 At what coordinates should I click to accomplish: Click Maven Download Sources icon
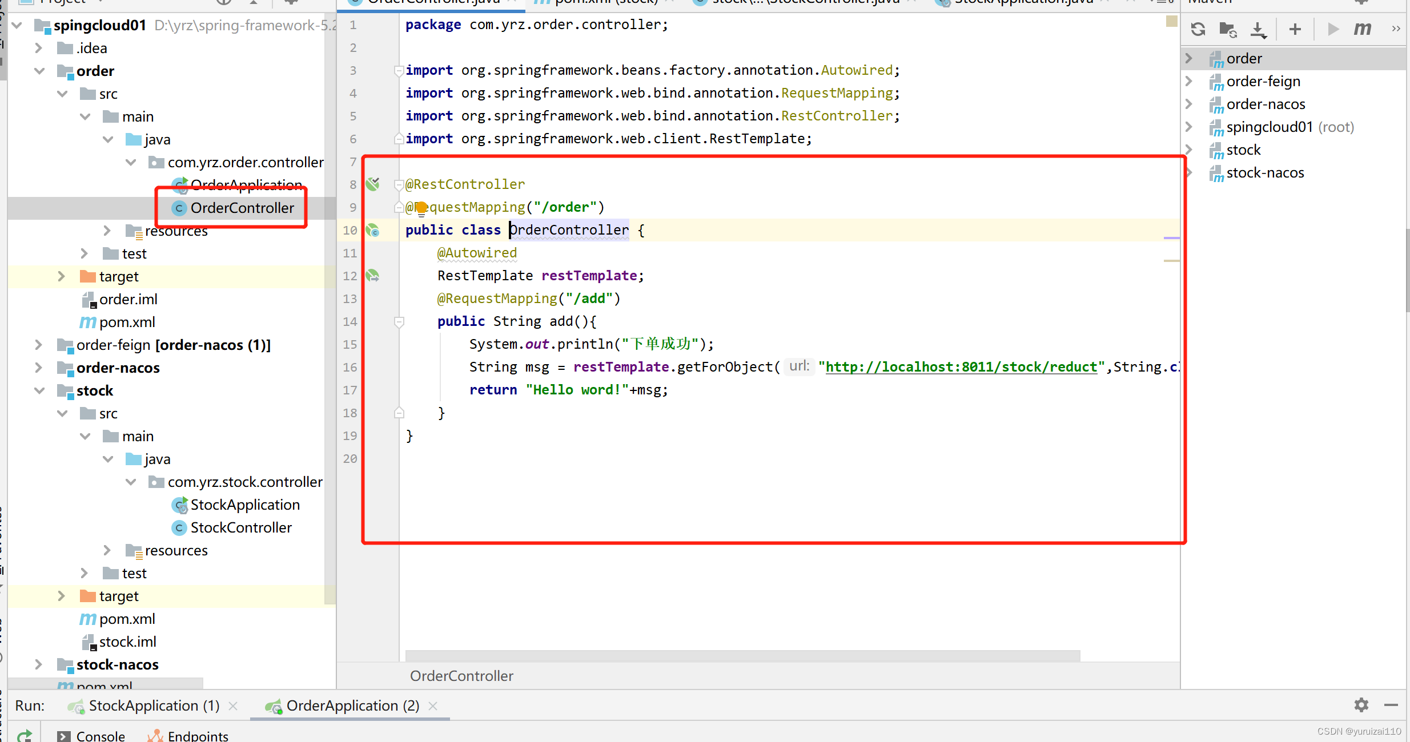(1258, 29)
